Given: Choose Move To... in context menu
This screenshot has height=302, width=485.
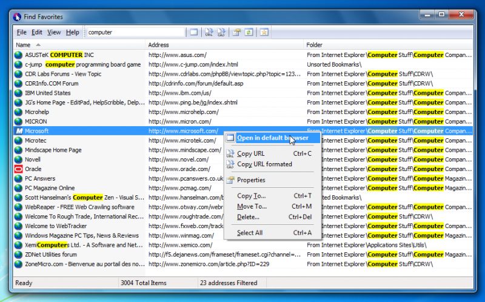Looking at the screenshot, I should pos(272,206).
